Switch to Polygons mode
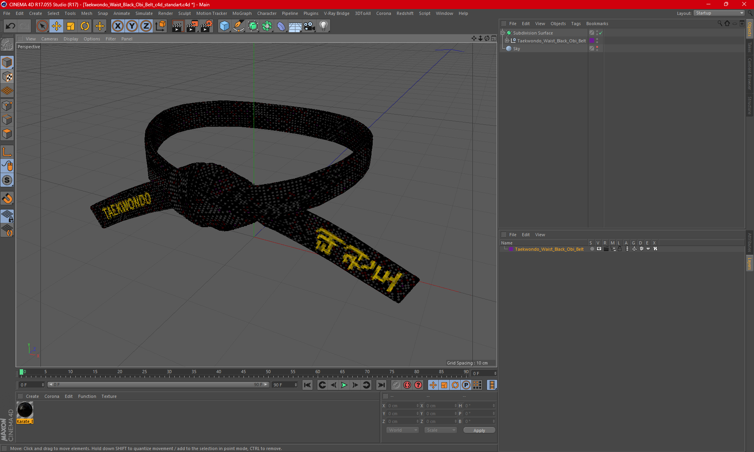This screenshot has width=754, height=452. pyautogui.click(x=7, y=134)
